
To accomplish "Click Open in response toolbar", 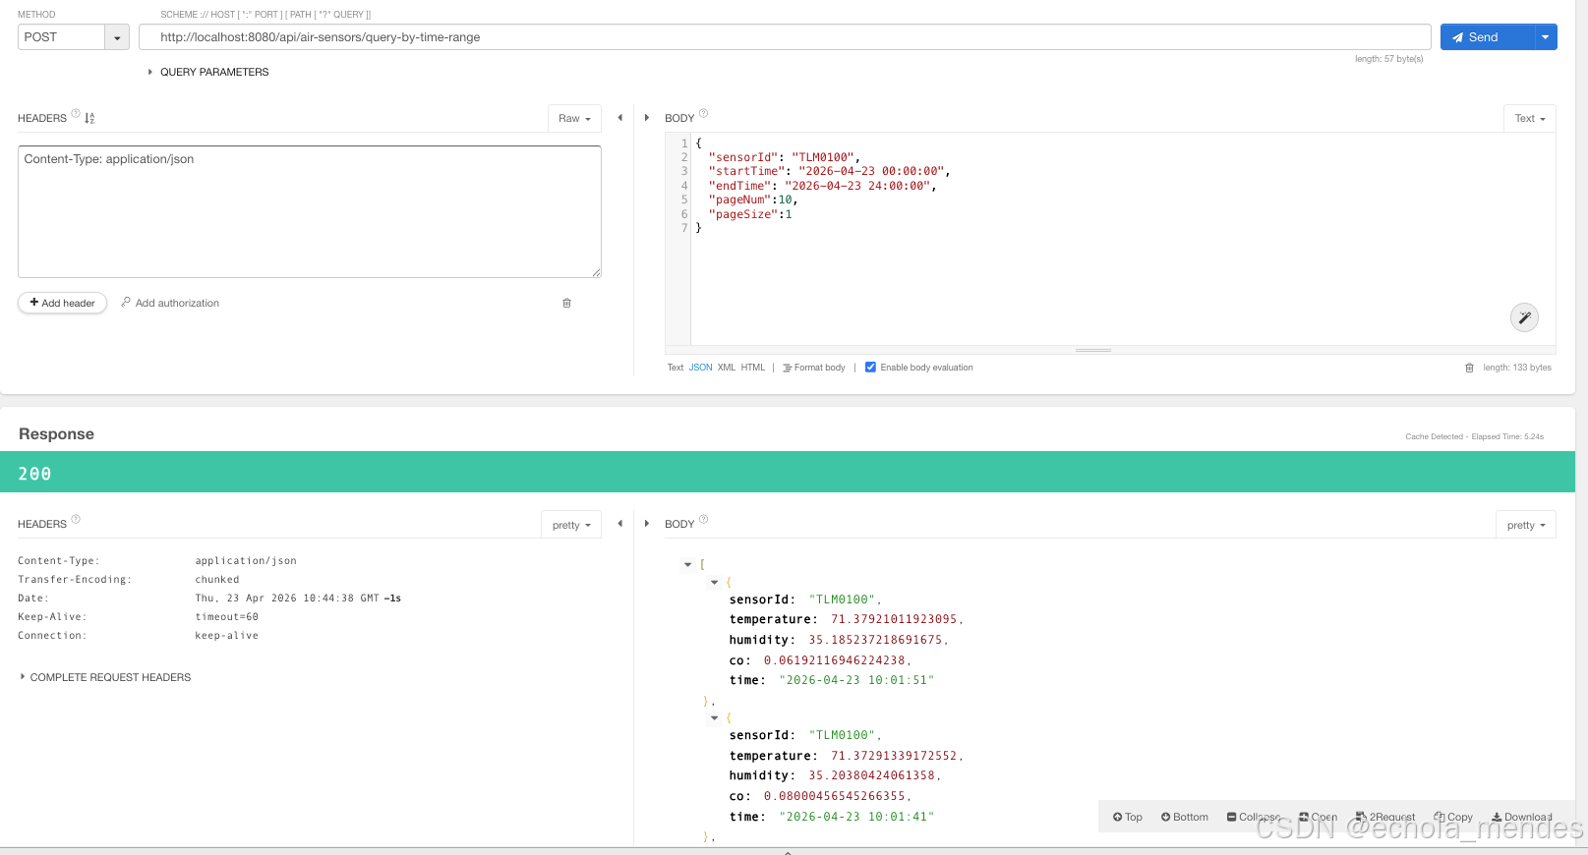I will click(1318, 817).
